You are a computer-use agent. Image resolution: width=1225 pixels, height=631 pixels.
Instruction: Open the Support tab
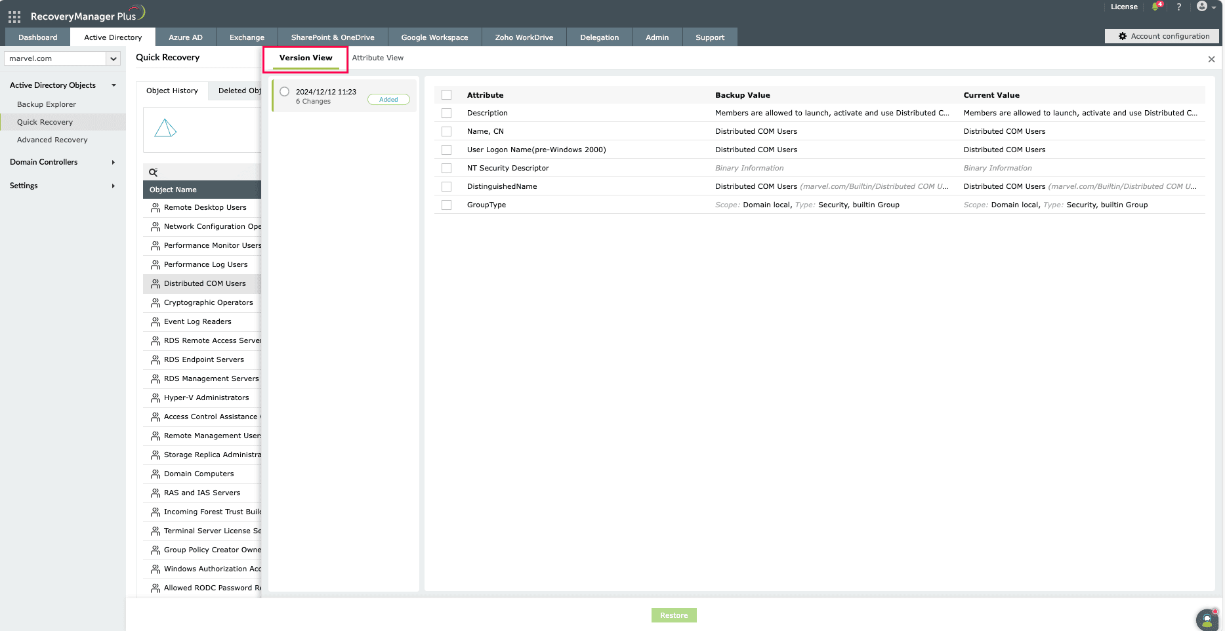(710, 37)
